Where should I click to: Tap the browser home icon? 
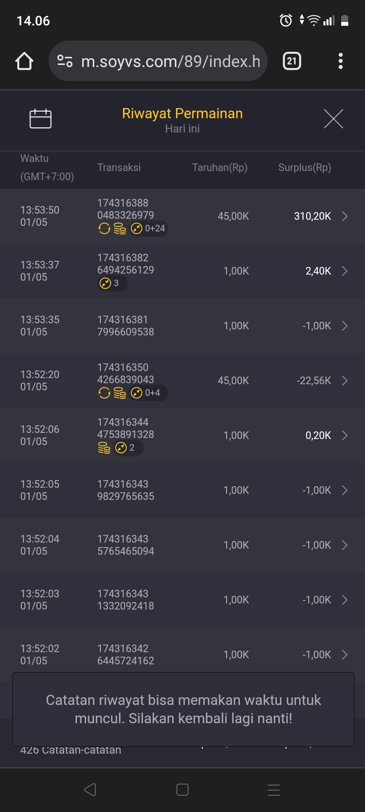pyautogui.click(x=24, y=61)
